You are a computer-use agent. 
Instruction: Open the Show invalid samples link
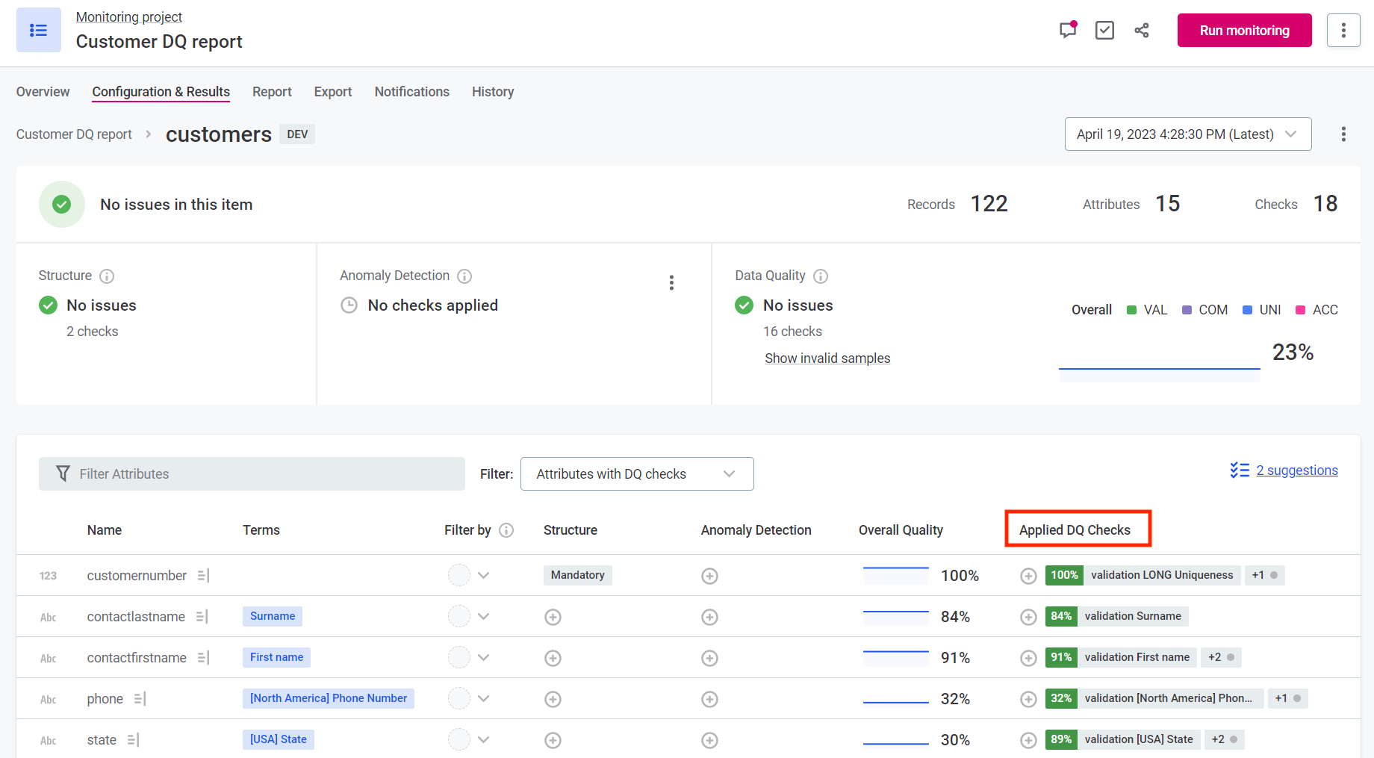click(x=827, y=358)
